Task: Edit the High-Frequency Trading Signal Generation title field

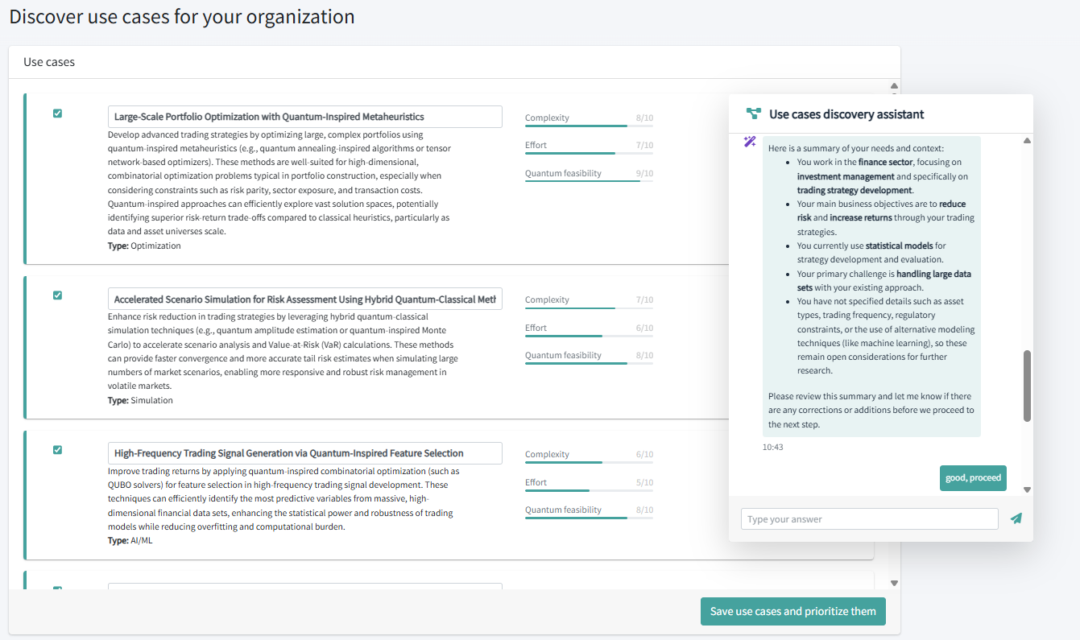Action: (x=304, y=453)
